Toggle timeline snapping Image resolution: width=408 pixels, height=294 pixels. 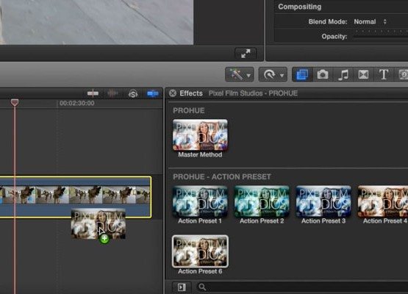click(153, 93)
